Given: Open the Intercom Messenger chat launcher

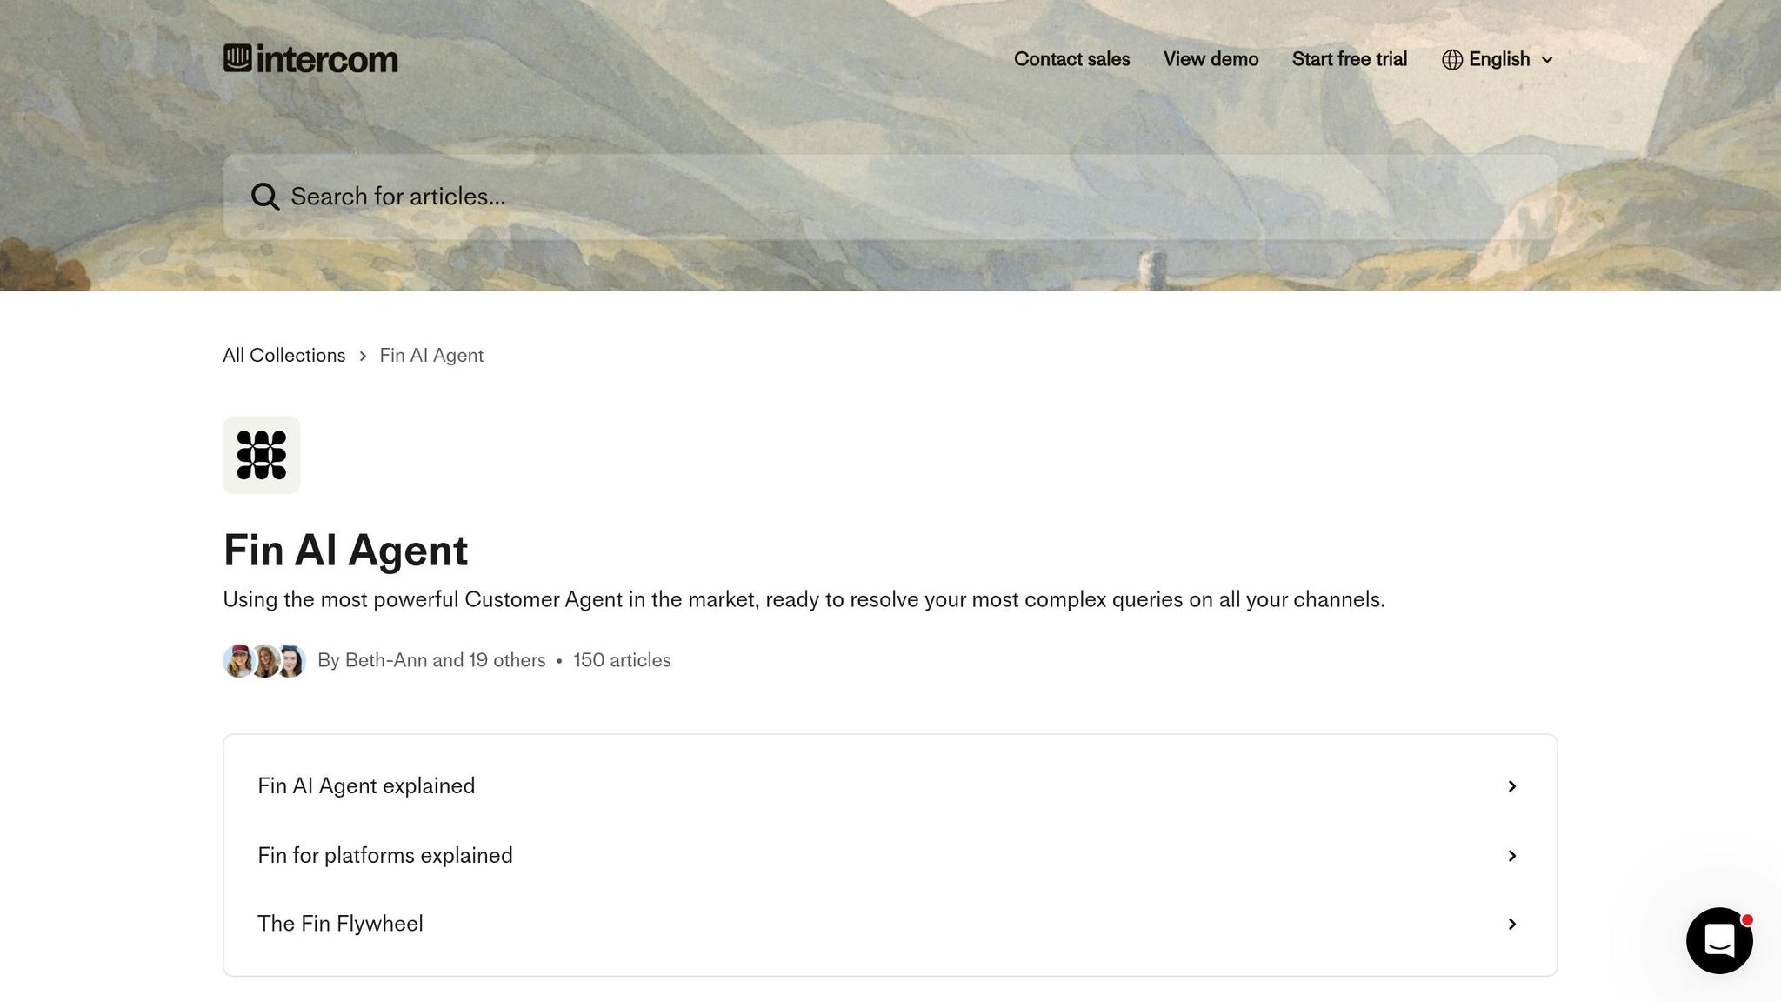Looking at the screenshot, I should [x=1719, y=940].
